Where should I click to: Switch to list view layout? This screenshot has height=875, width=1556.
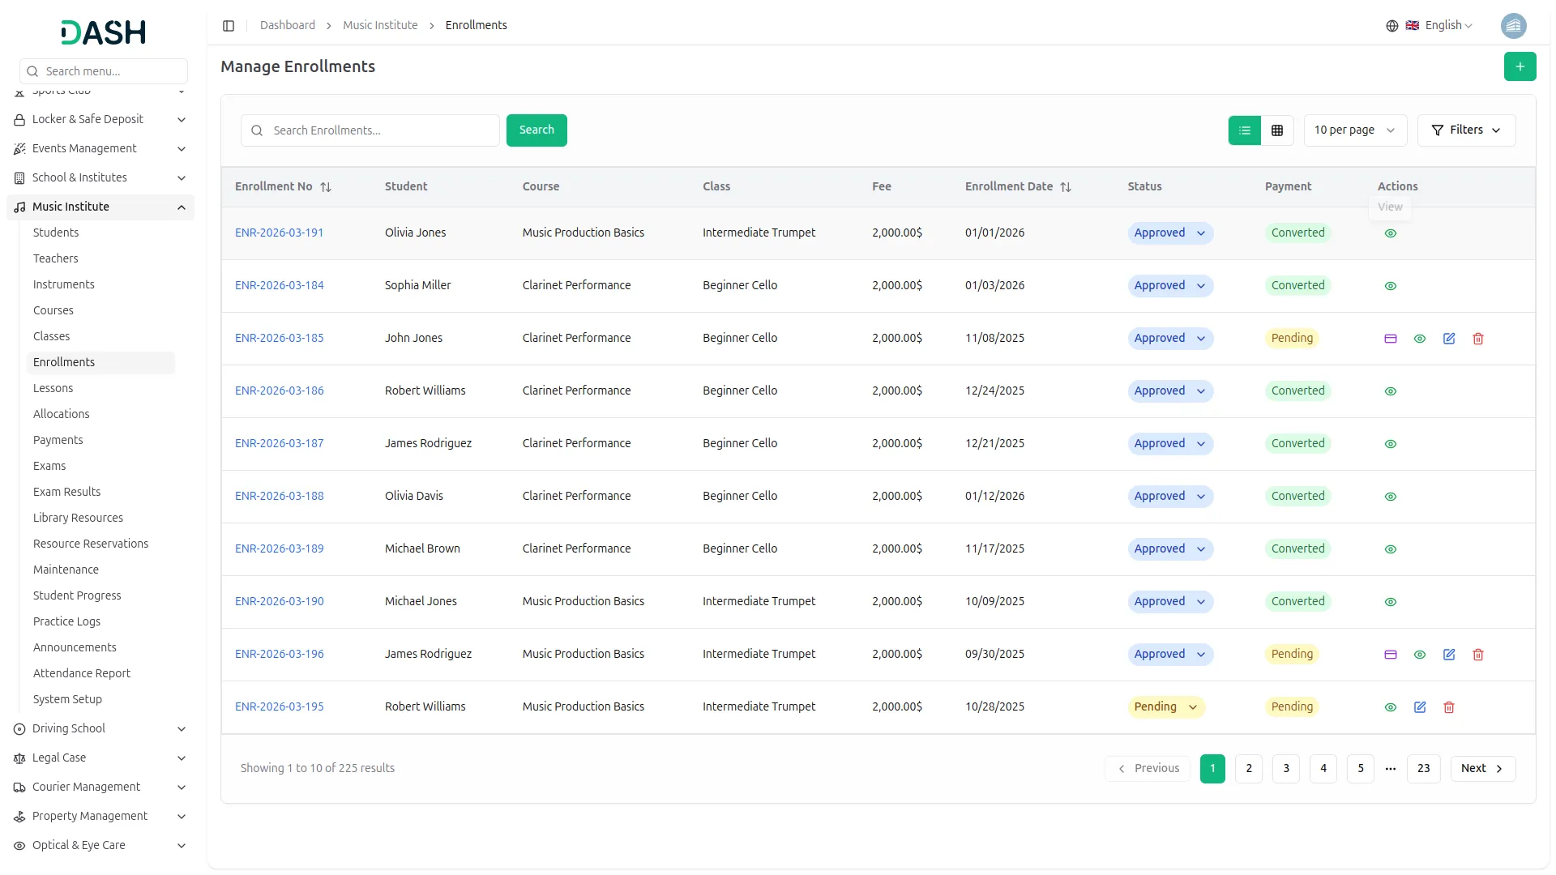click(x=1244, y=130)
